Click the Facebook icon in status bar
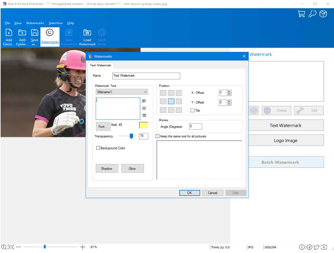The image size is (334, 253). (309, 247)
